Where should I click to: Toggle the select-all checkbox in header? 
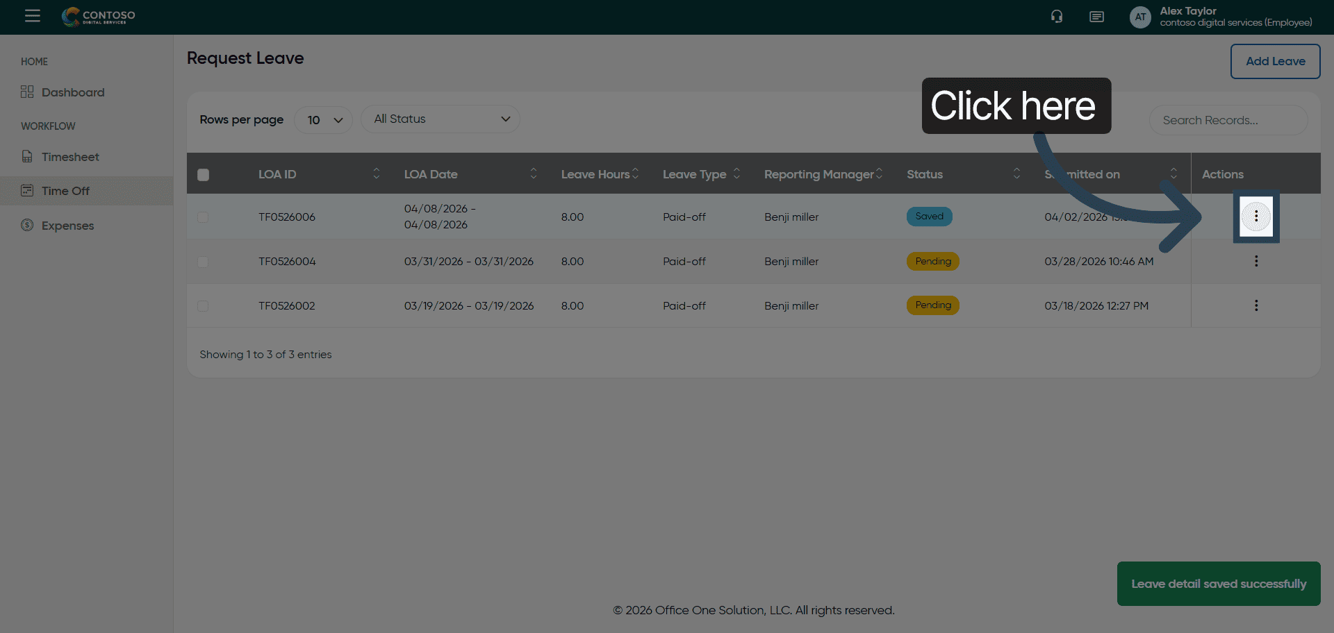click(203, 175)
